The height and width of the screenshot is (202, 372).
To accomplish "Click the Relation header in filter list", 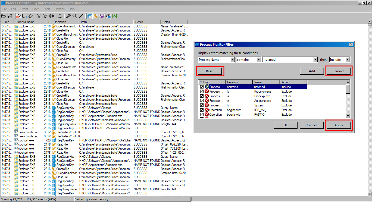I will (x=239, y=82).
